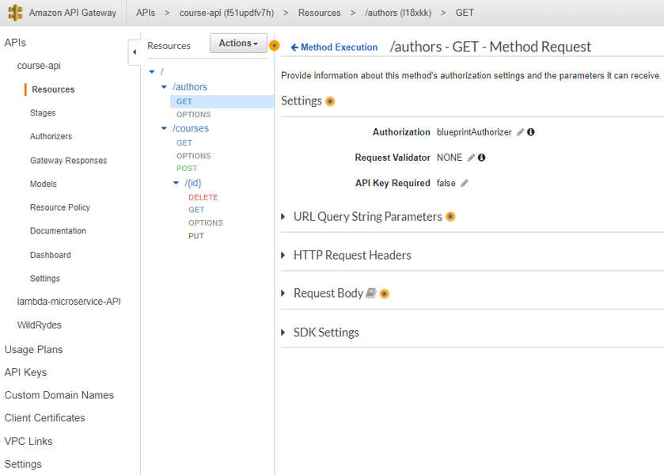The height and width of the screenshot is (475, 664).
Task: Click the orange hint dot beside Actions
Action: [x=275, y=45]
